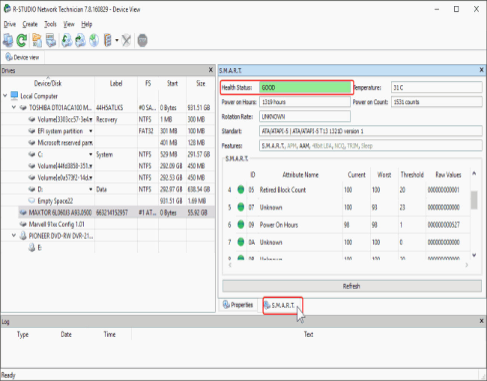This screenshot has width=487, height=381.
Task: Close the Log panel
Action: [x=481, y=321]
